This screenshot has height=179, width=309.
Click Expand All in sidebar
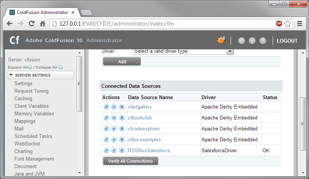17,67
